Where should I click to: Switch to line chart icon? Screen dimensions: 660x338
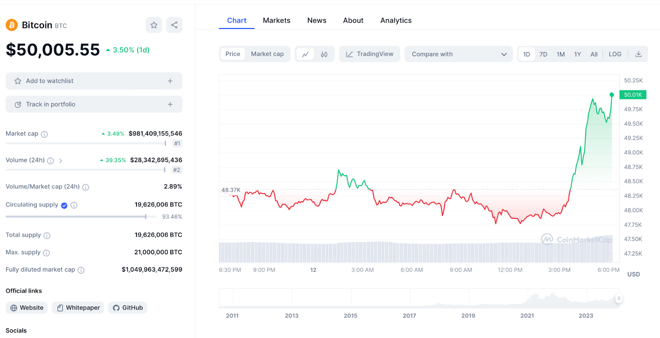click(305, 54)
